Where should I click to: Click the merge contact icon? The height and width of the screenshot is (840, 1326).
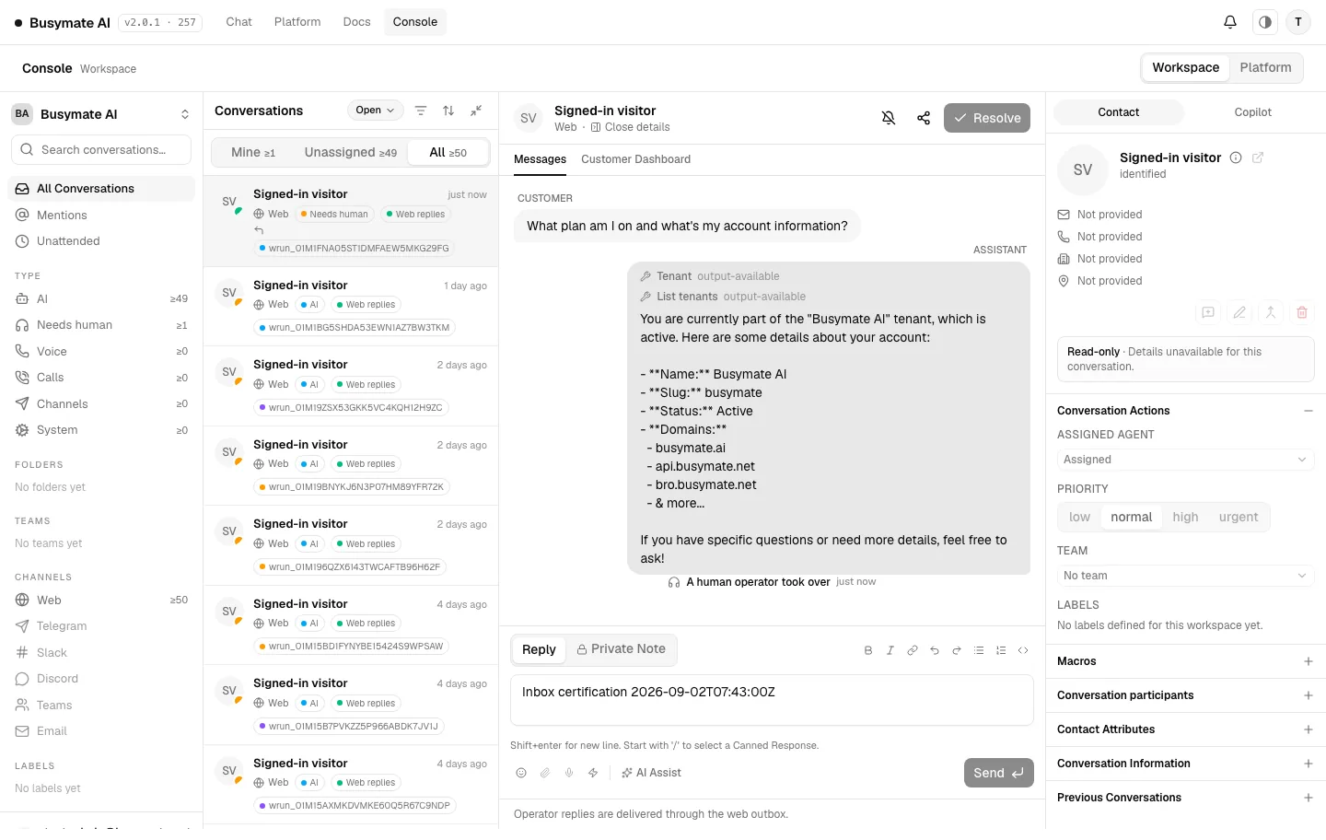(x=1271, y=312)
